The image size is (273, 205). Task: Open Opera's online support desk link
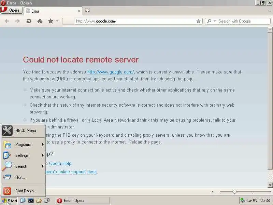pyautogui.click(x=71, y=172)
